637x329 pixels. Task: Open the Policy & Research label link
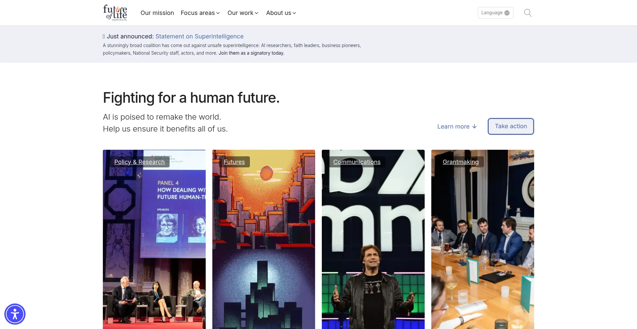(x=139, y=162)
